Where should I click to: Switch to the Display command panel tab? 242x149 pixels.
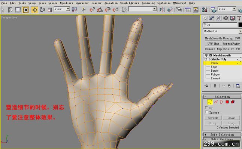[232, 18]
